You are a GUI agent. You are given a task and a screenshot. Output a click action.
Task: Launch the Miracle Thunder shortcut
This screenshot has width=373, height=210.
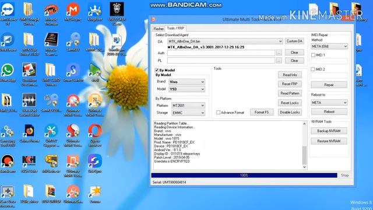[x=51, y=13]
